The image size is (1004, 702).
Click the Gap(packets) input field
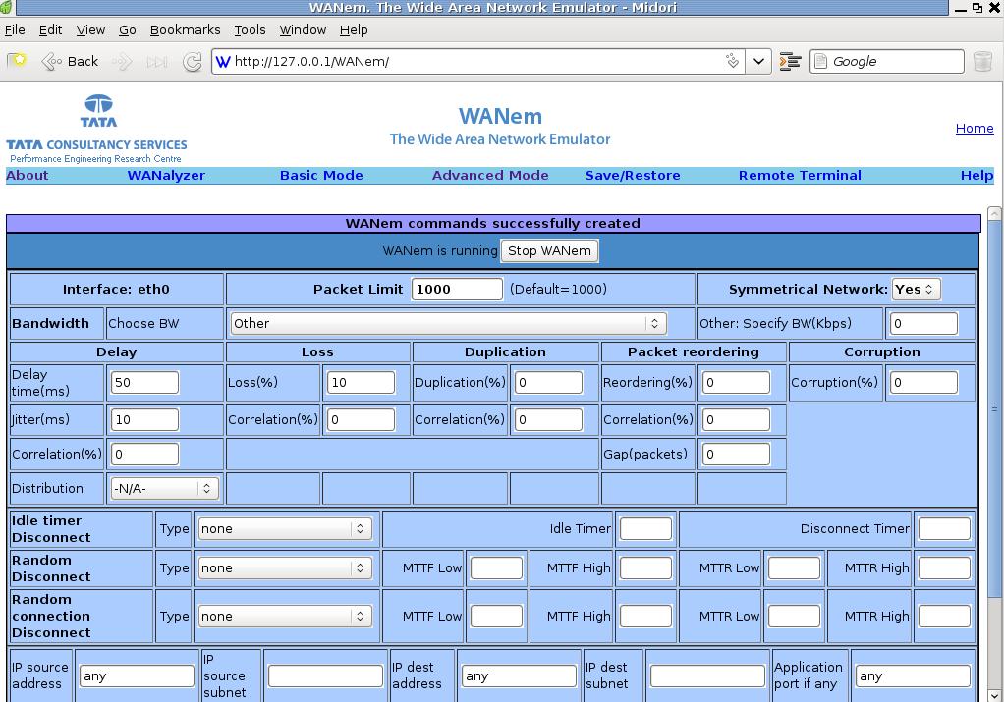[x=736, y=455]
